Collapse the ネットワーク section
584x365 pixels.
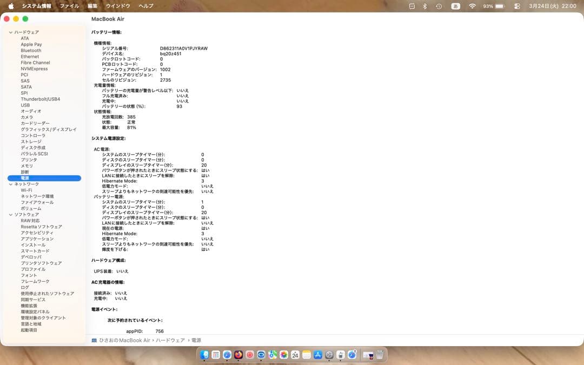coord(11,184)
